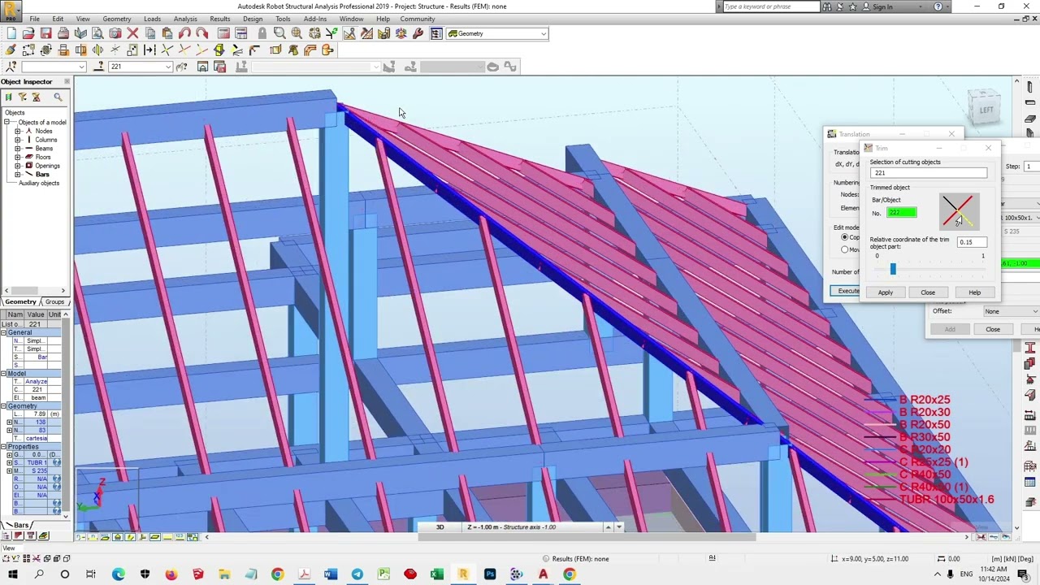1040x585 pixels.
Task: Click Close in the Bars dialog
Action: coord(993,329)
